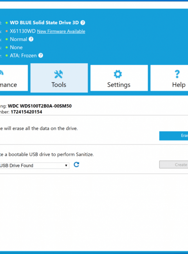
Task: Click the Settings gear icon
Action: [118, 74]
